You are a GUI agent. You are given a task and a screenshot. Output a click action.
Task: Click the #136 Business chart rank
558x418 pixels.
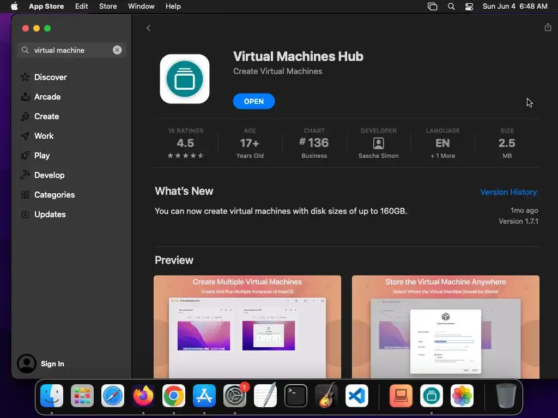coord(314,143)
